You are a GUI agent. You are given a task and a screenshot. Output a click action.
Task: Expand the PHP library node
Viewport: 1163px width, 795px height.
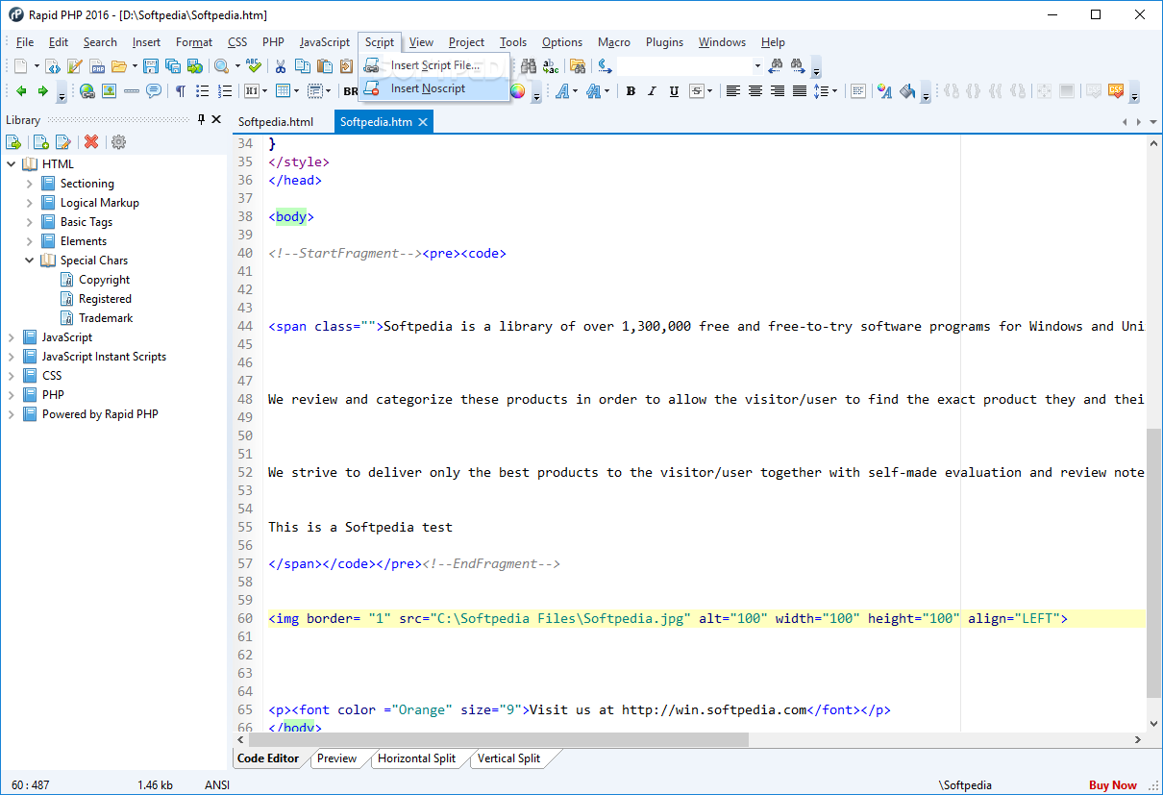tap(12, 395)
